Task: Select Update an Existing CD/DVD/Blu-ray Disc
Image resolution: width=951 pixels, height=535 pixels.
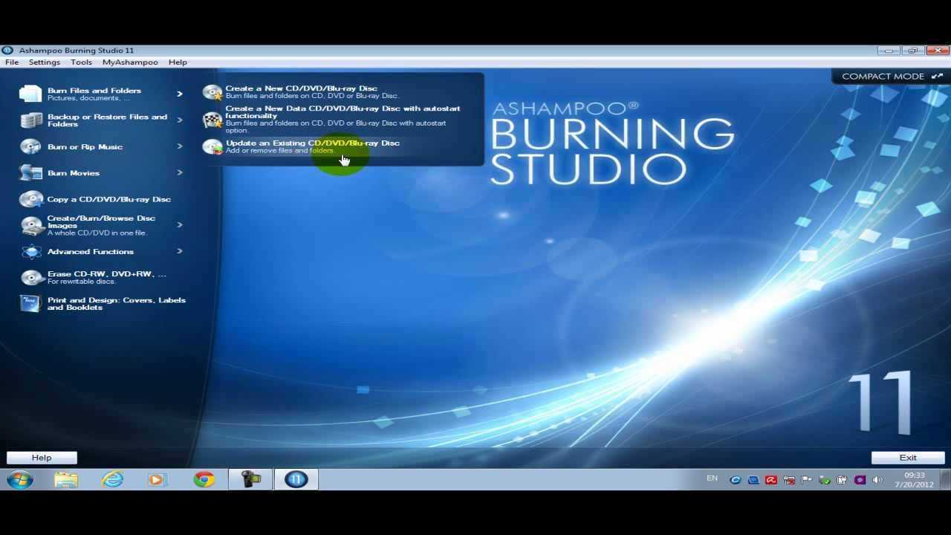Action: pyautogui.click(x=313, y=143)
